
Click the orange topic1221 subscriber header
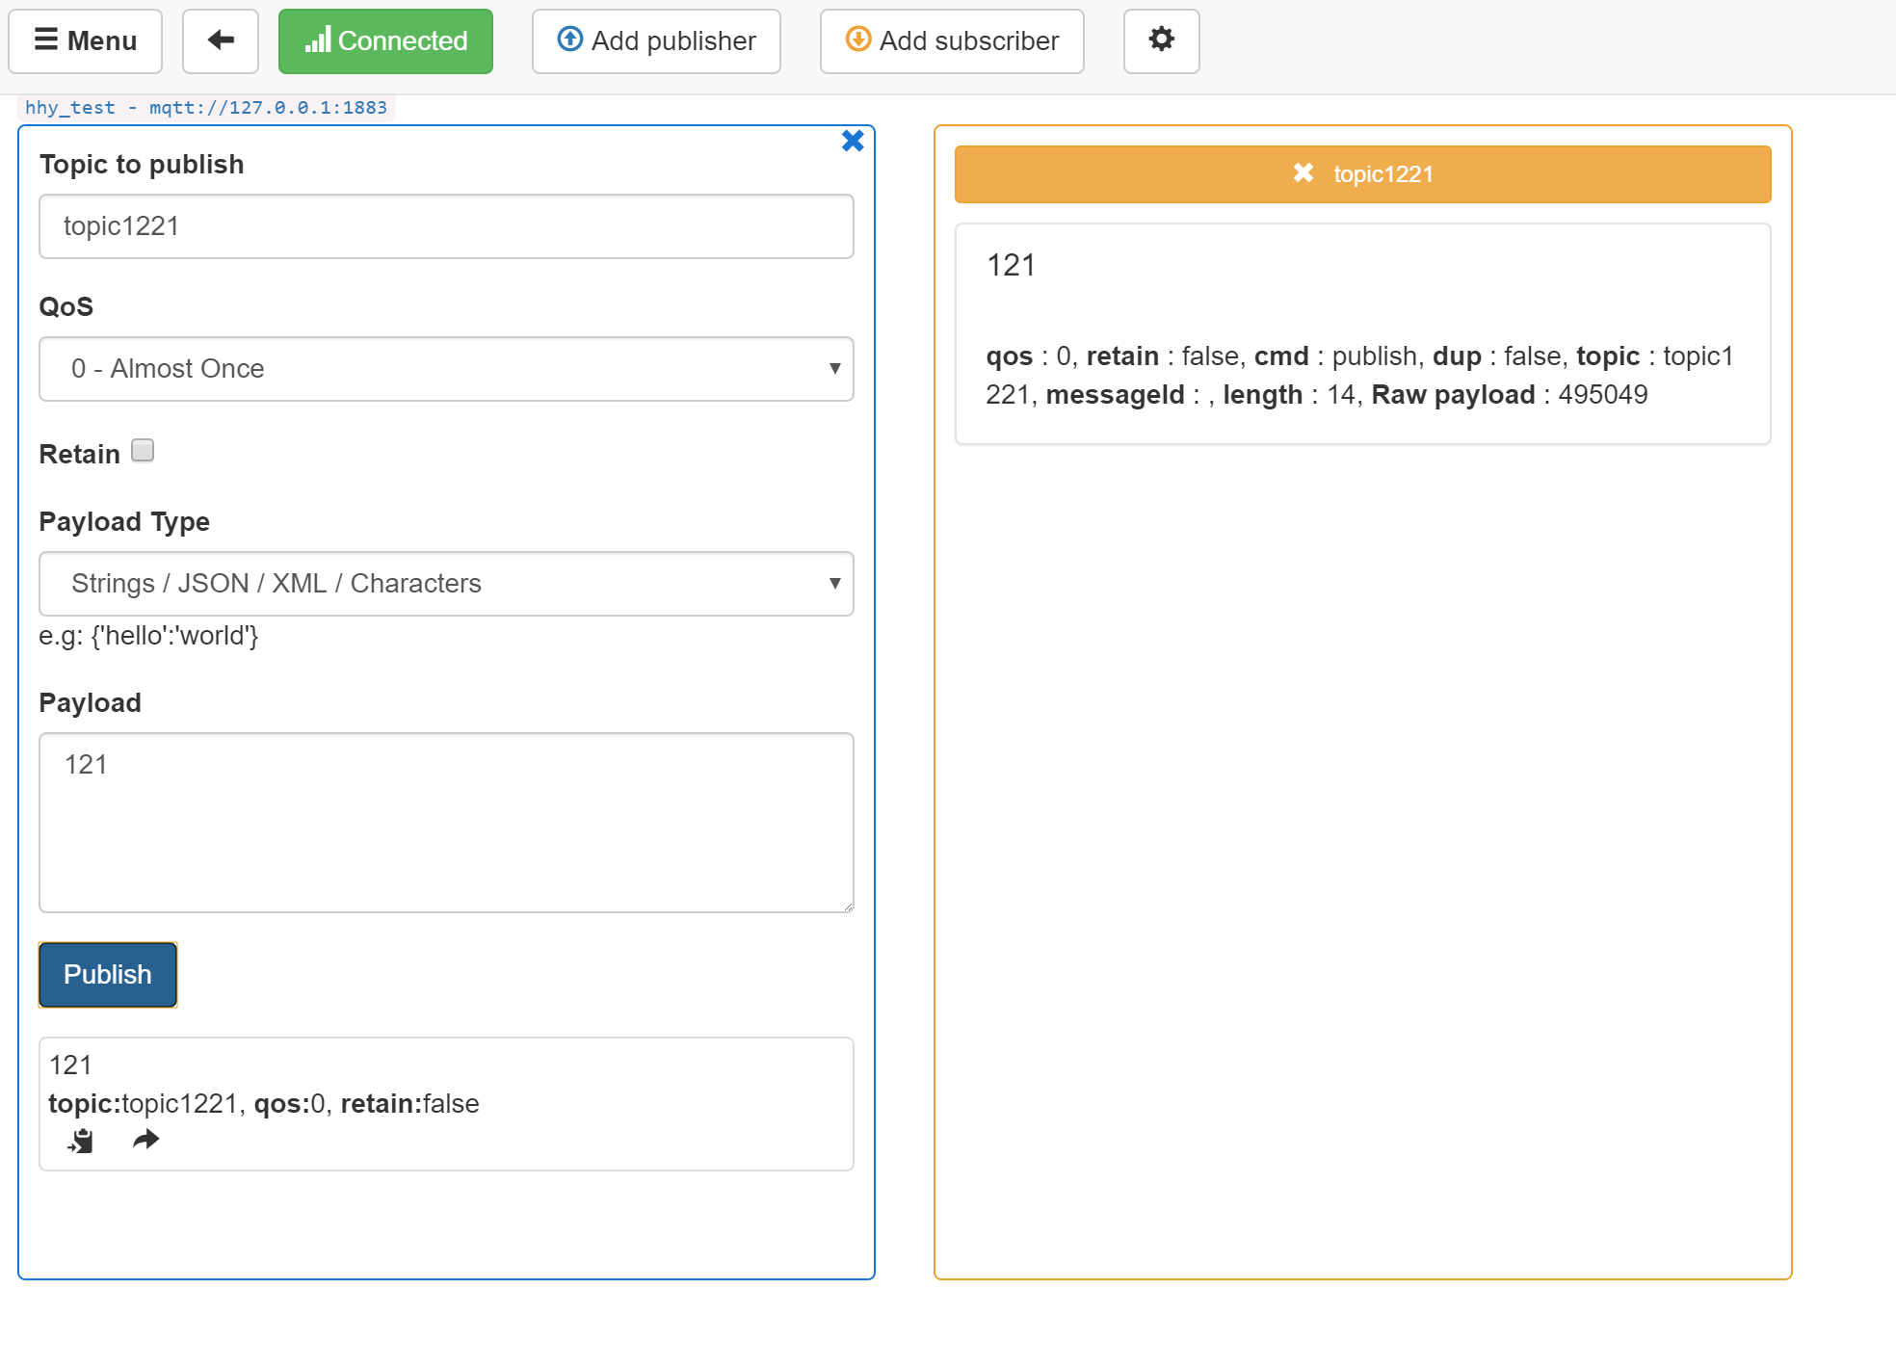pyautogui.click(x=1362, y=174)
